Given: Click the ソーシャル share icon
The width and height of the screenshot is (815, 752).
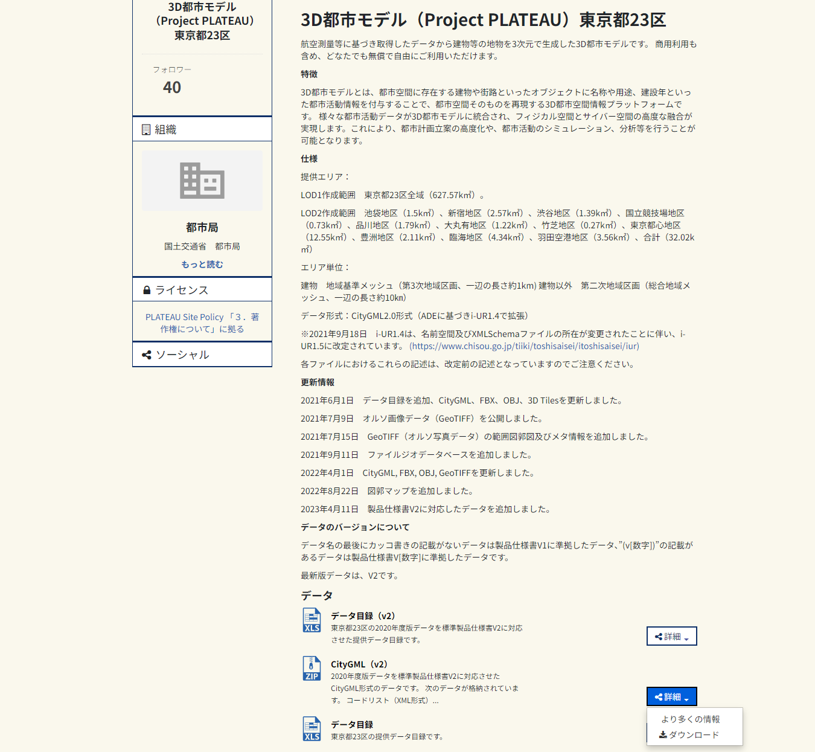Looking at the screenshot, I should (147, 355).
